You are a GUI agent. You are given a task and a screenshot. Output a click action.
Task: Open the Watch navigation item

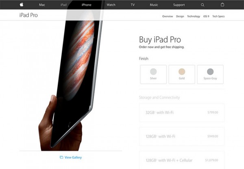[x=111, y=5]
